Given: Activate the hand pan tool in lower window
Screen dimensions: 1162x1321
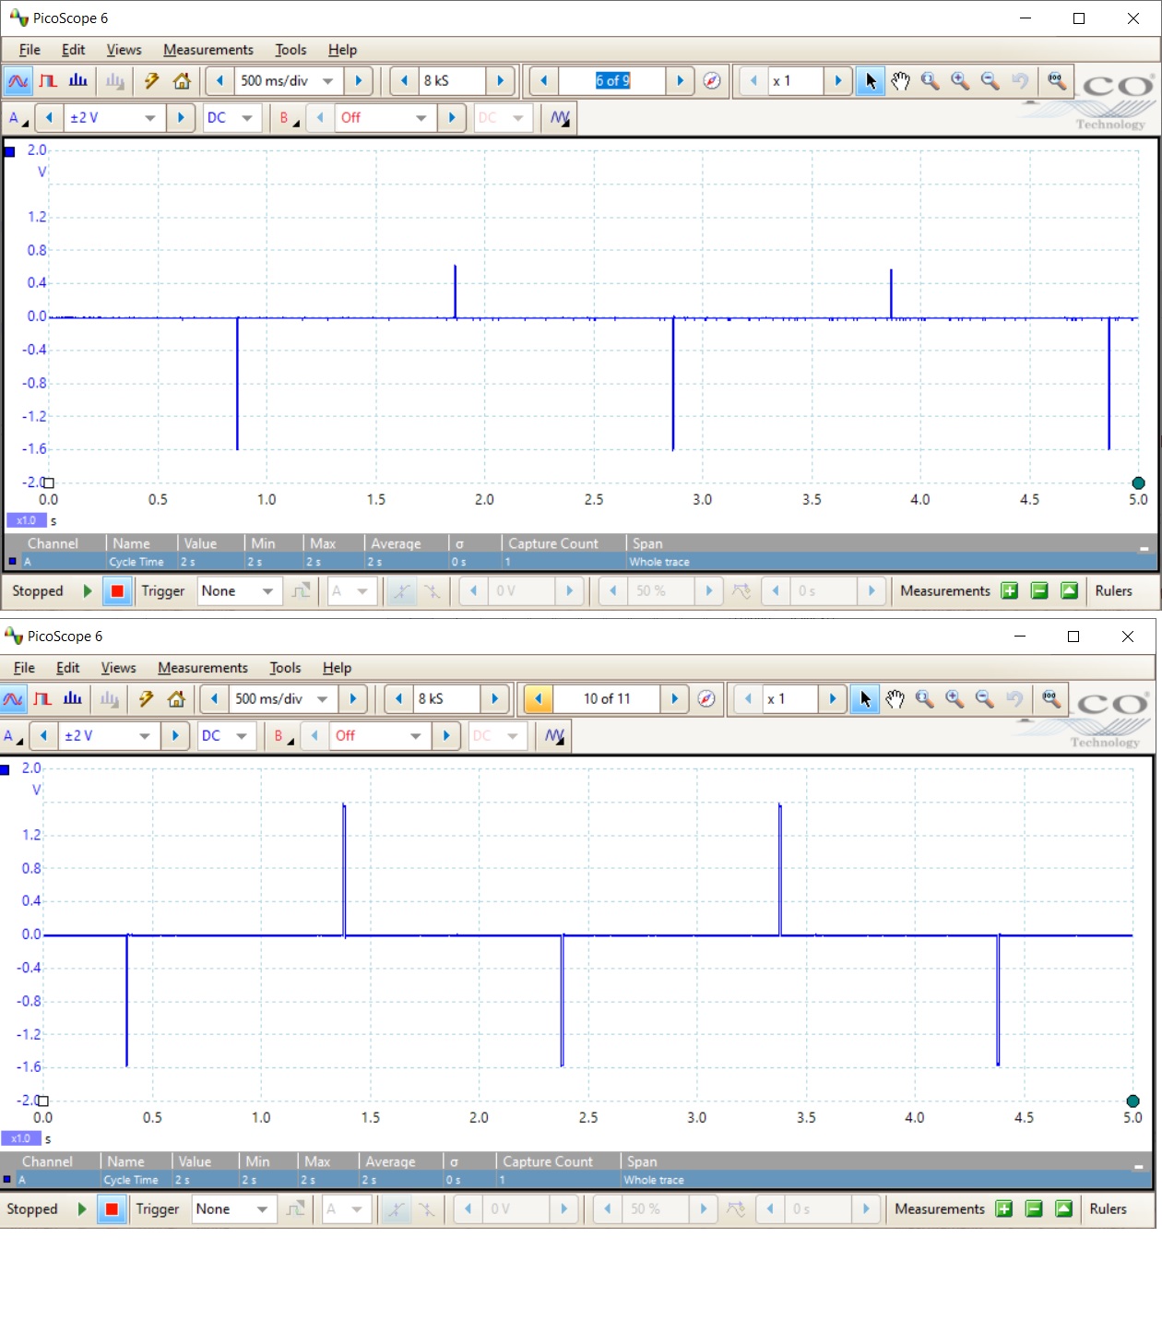Looking at the screenshot, I should pyautogui.click(x=895, y=699).
